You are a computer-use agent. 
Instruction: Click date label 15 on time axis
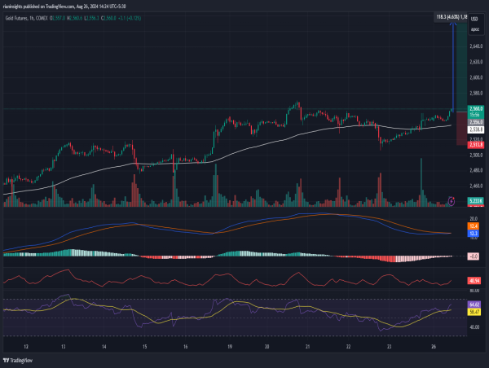(145, 347)
